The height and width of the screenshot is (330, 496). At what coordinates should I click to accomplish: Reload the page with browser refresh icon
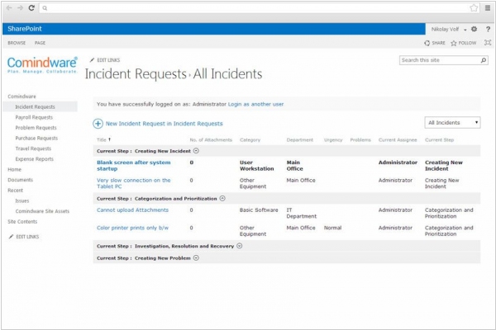[x=31, y=7]
